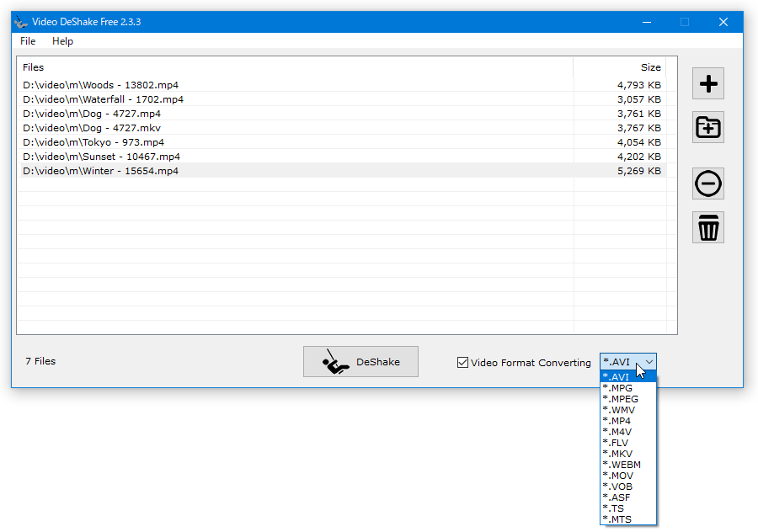This screenshot has height=532, width=758.
Task: Close the Video DeShake Free window
Action: [x=723, y=22]
